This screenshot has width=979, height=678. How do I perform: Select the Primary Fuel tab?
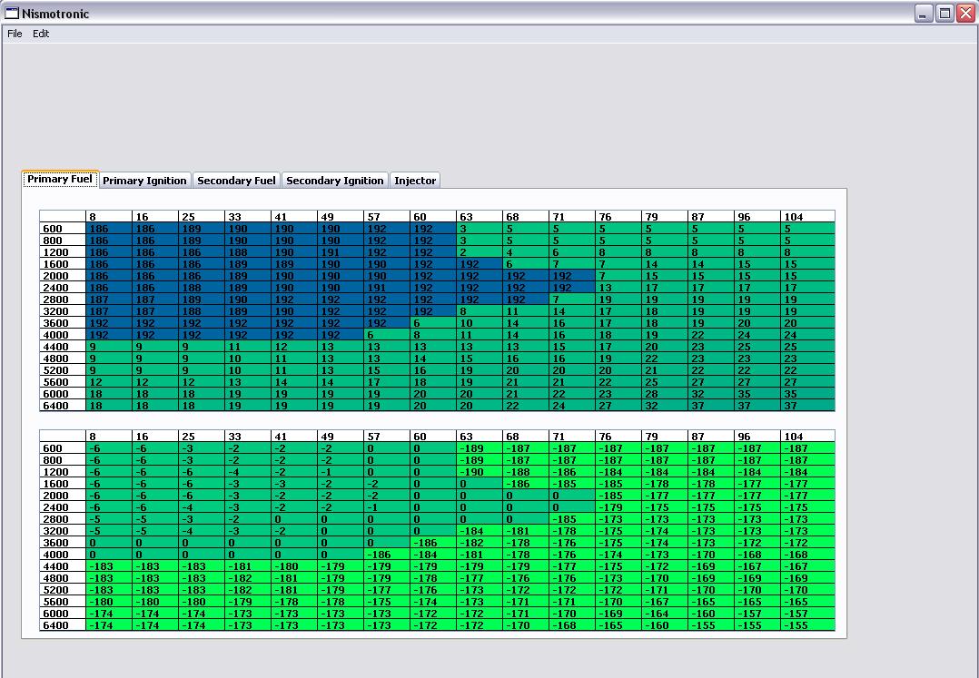tap(60, 179)
